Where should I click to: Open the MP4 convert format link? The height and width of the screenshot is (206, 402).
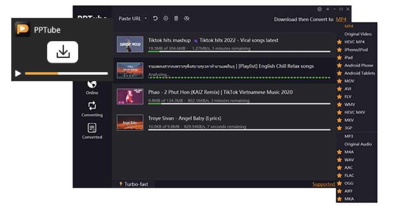(341, 19)
